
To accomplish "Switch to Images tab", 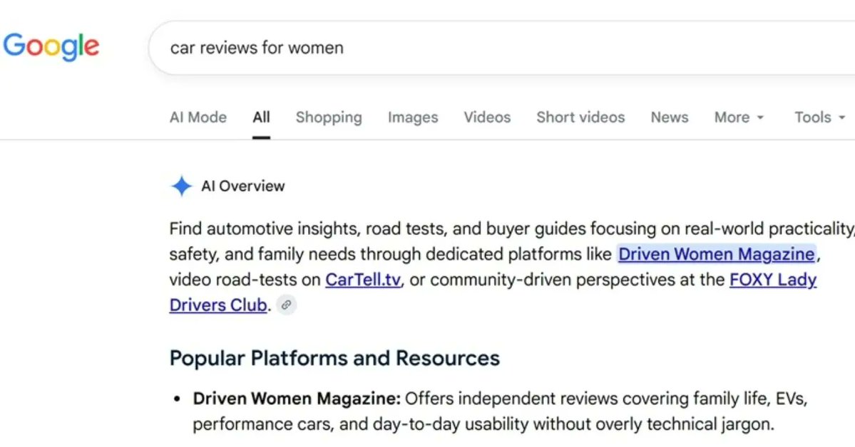I will 413,117.
